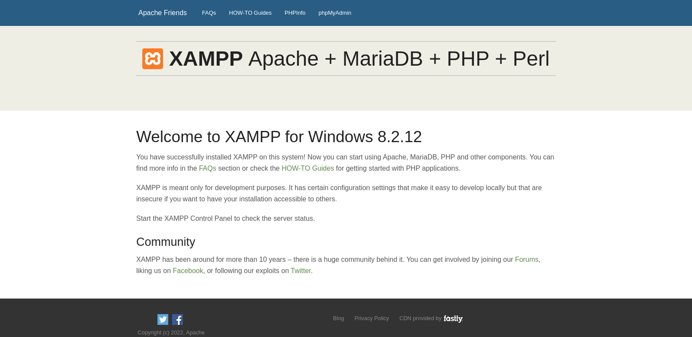692x337 pixels.
Task: Open FAQs in the top navigation
Action: pos(209,13)
